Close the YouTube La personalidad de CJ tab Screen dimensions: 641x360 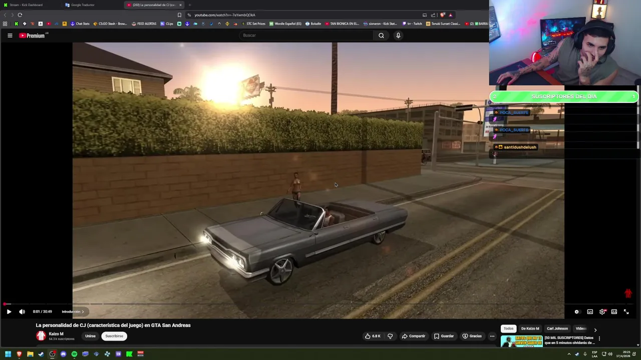pos(181,5)
